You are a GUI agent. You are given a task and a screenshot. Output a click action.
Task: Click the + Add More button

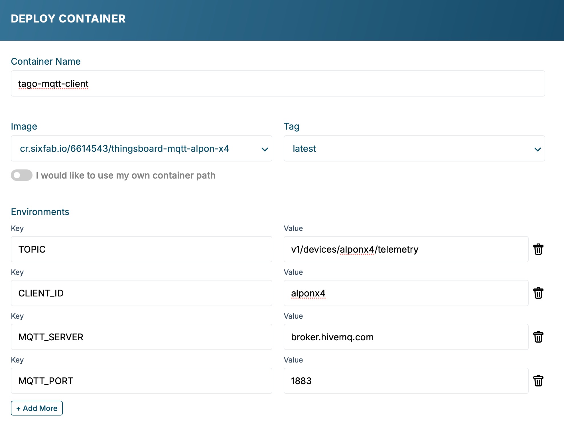[x=36, y=408]
